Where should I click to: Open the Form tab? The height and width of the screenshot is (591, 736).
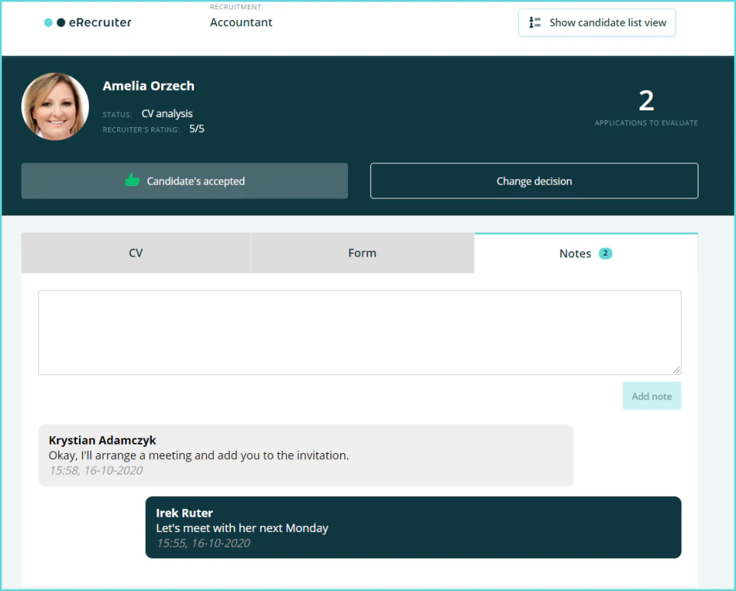[x=362, y=252]
